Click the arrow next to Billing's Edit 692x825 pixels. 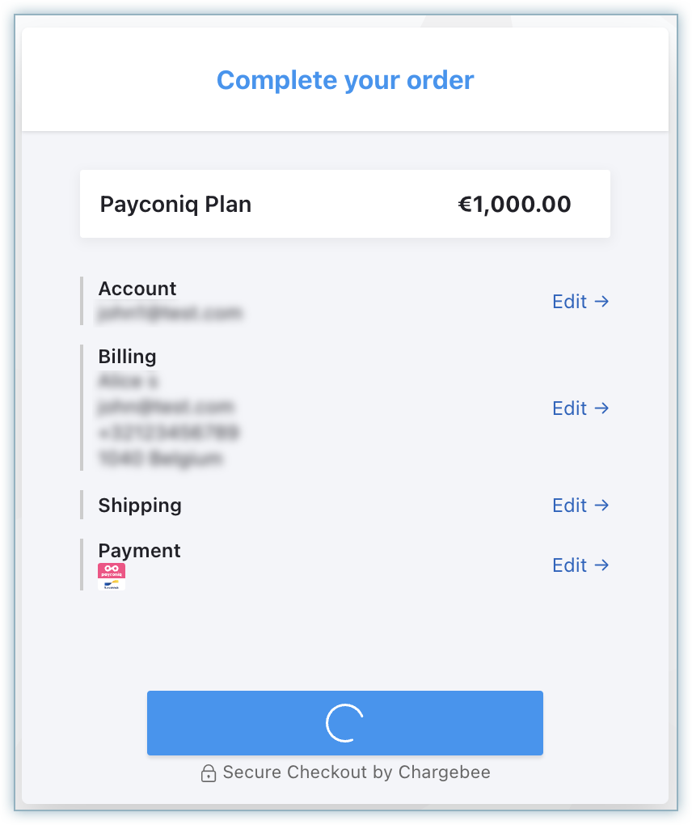(601, 408)
